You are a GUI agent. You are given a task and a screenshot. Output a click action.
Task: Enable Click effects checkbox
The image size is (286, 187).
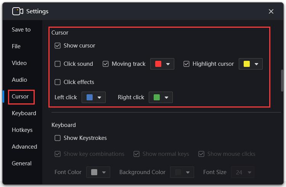point(58,82)
